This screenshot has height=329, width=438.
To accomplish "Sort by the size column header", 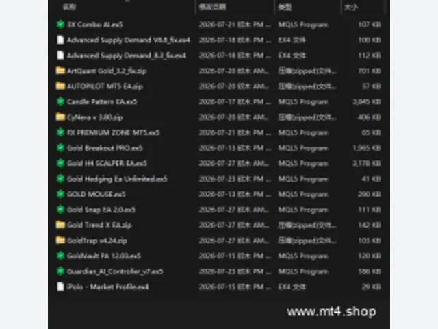I will (x=351, y=7).
